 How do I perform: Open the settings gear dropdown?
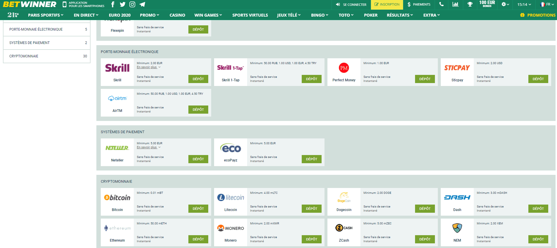pyautogui.click(x=505, y=4)
